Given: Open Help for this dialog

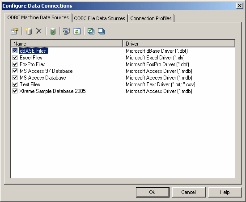Looking at the screenshot, I should click(225, 192).
